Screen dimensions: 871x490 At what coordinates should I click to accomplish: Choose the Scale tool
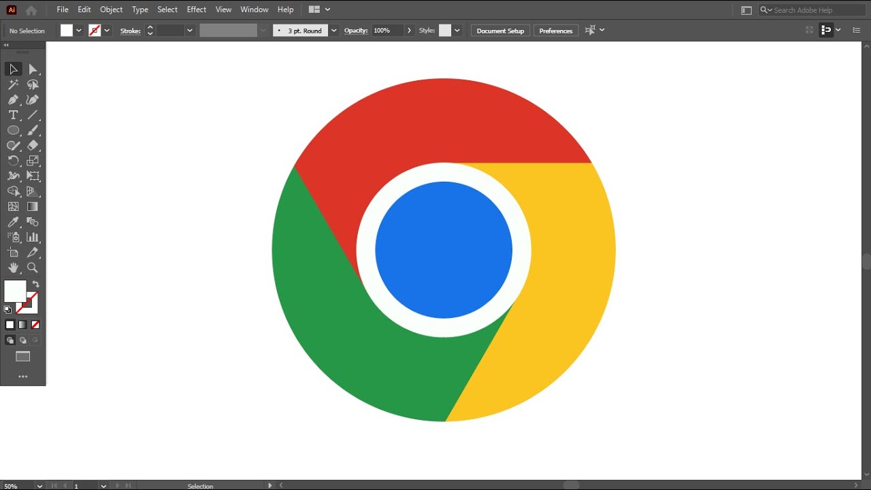click(x=33, y=161)
